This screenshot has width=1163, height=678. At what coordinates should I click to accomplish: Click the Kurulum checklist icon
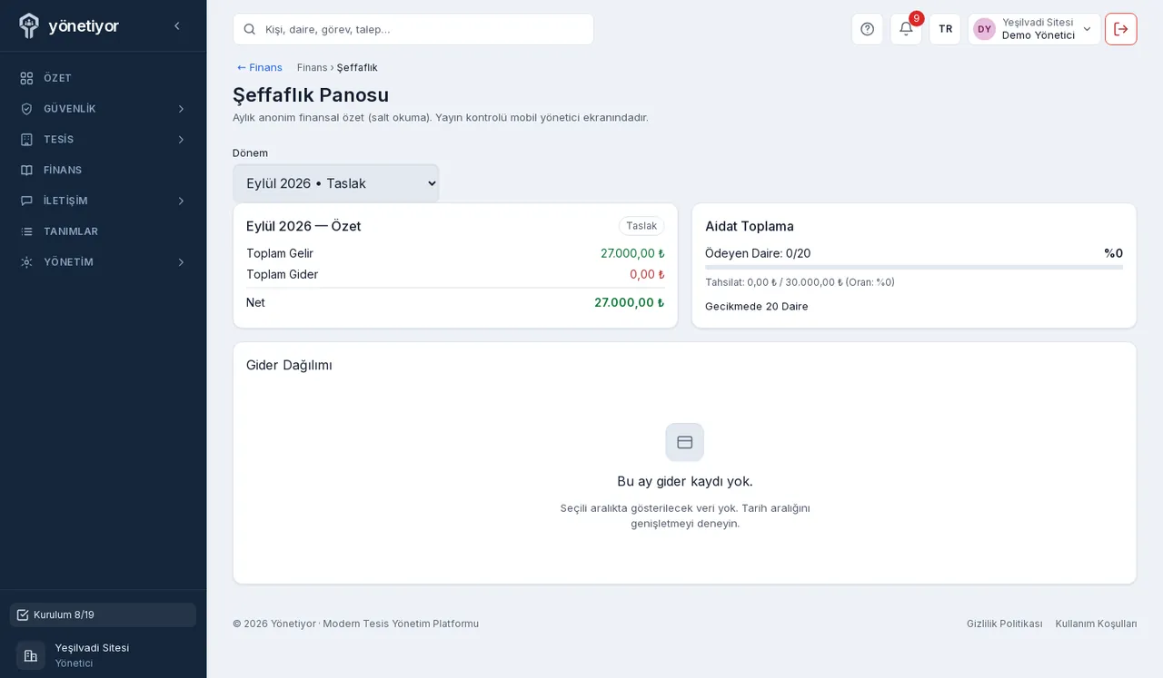click(x=23, y=614)
